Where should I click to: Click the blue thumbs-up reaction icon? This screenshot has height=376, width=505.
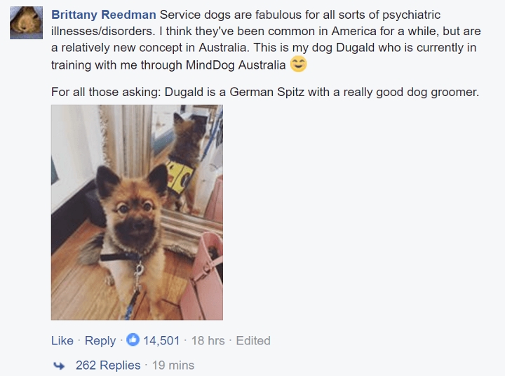point(133,340)
